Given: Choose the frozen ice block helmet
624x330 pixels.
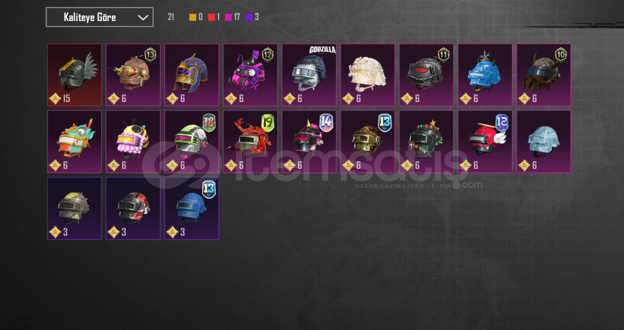Looking at the screenshot, I should click(544, 142).
